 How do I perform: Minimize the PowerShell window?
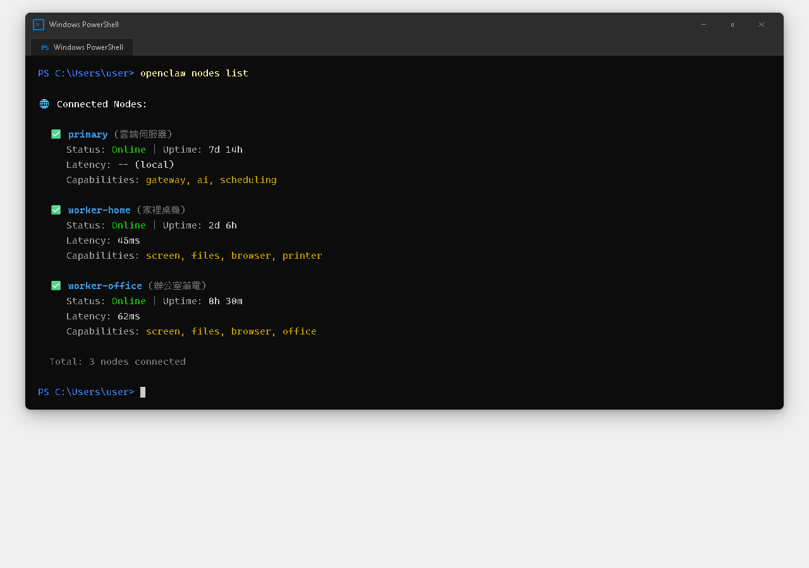[703, 25]
